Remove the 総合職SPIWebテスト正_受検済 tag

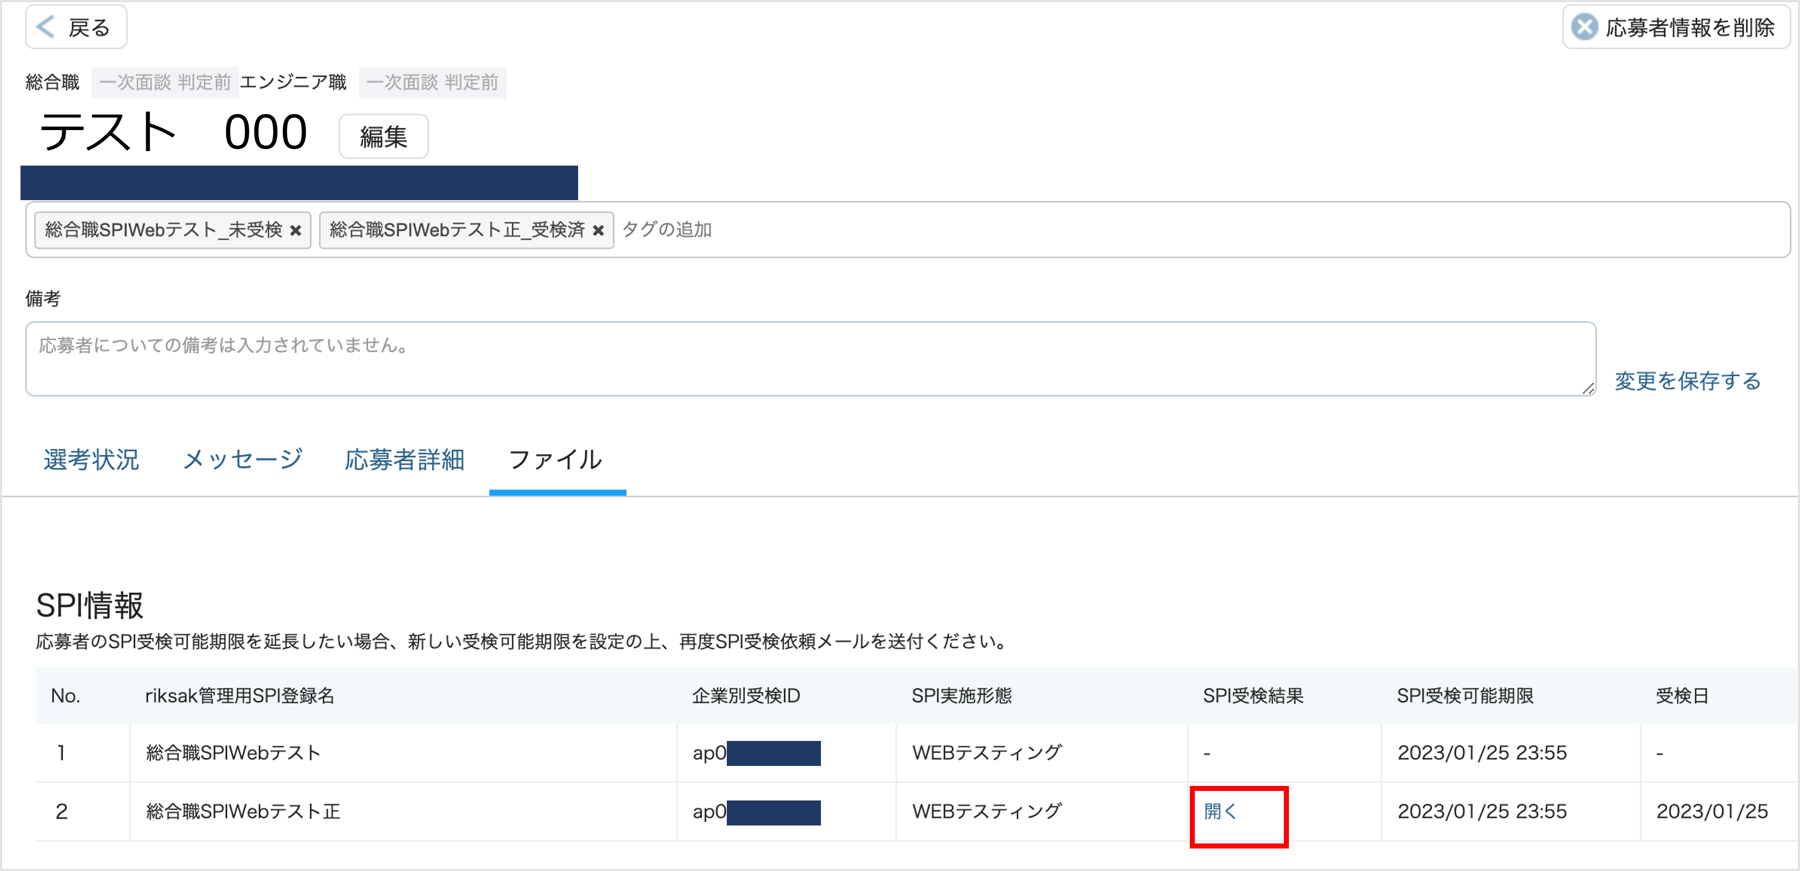pyautogui.click(x=598, y=231)
